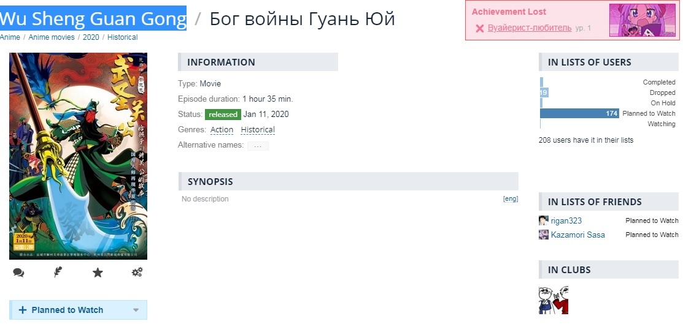The image size is (683, 324).
Task: Open the movie poster image
Action: click(x=79, y=156)
